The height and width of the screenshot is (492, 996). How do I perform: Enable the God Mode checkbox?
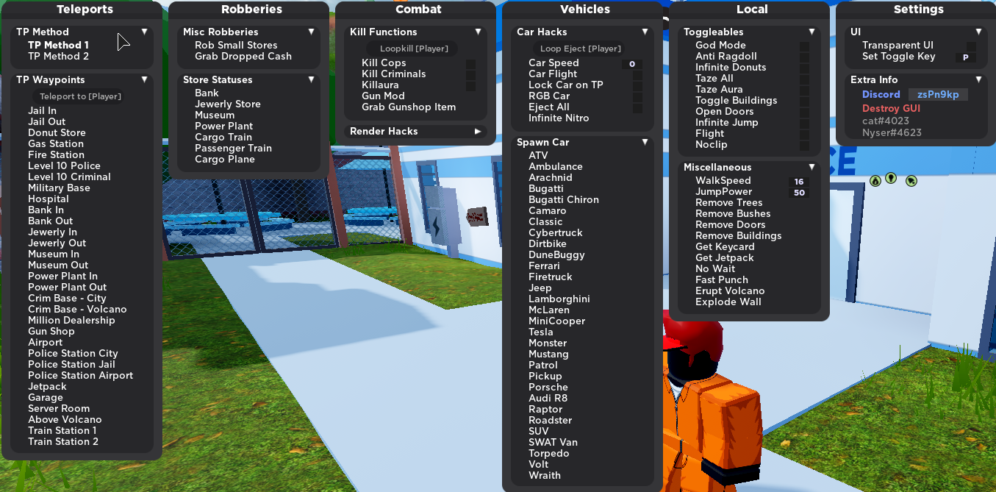coord(804,46)
